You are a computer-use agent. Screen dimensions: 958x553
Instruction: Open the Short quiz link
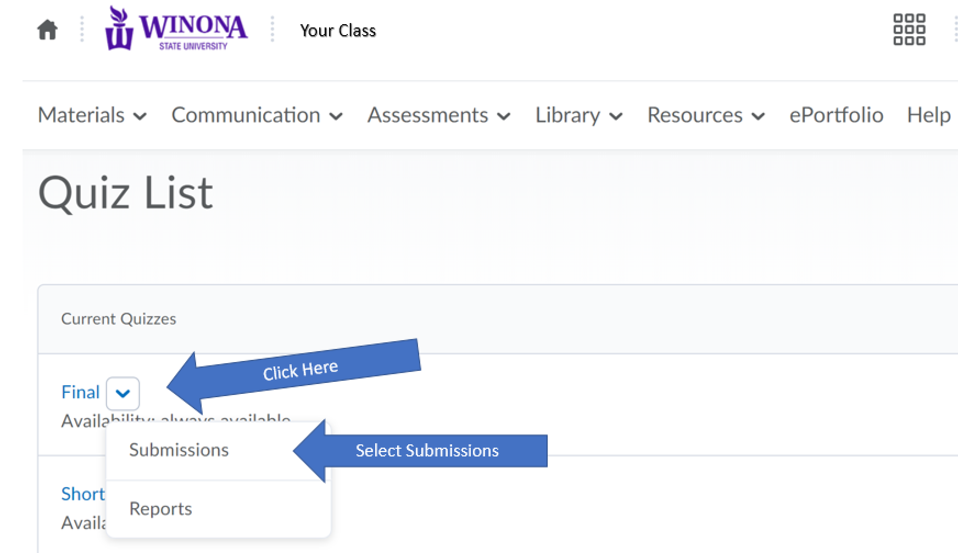tap(82, 494)
